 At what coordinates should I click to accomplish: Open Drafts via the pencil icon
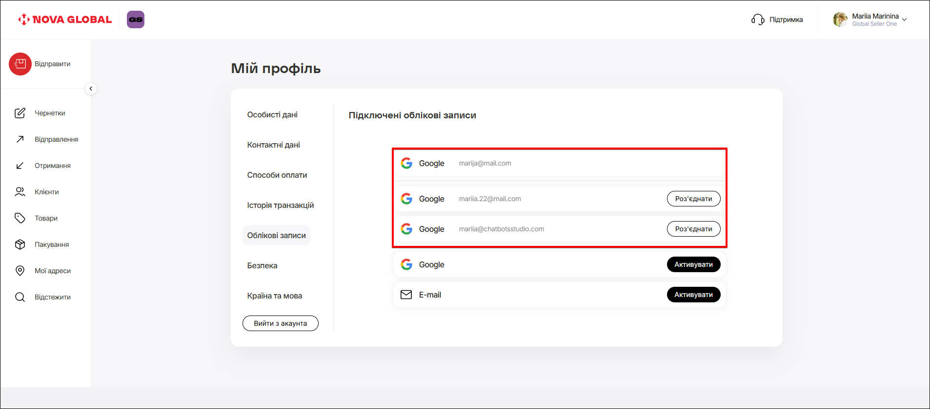pos(20,113)
